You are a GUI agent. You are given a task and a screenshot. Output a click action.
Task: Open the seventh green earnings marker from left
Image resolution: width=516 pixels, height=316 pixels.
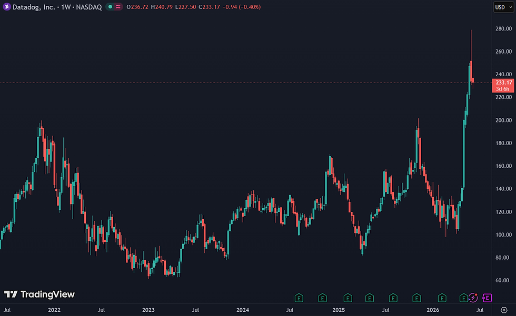point(442,298)
